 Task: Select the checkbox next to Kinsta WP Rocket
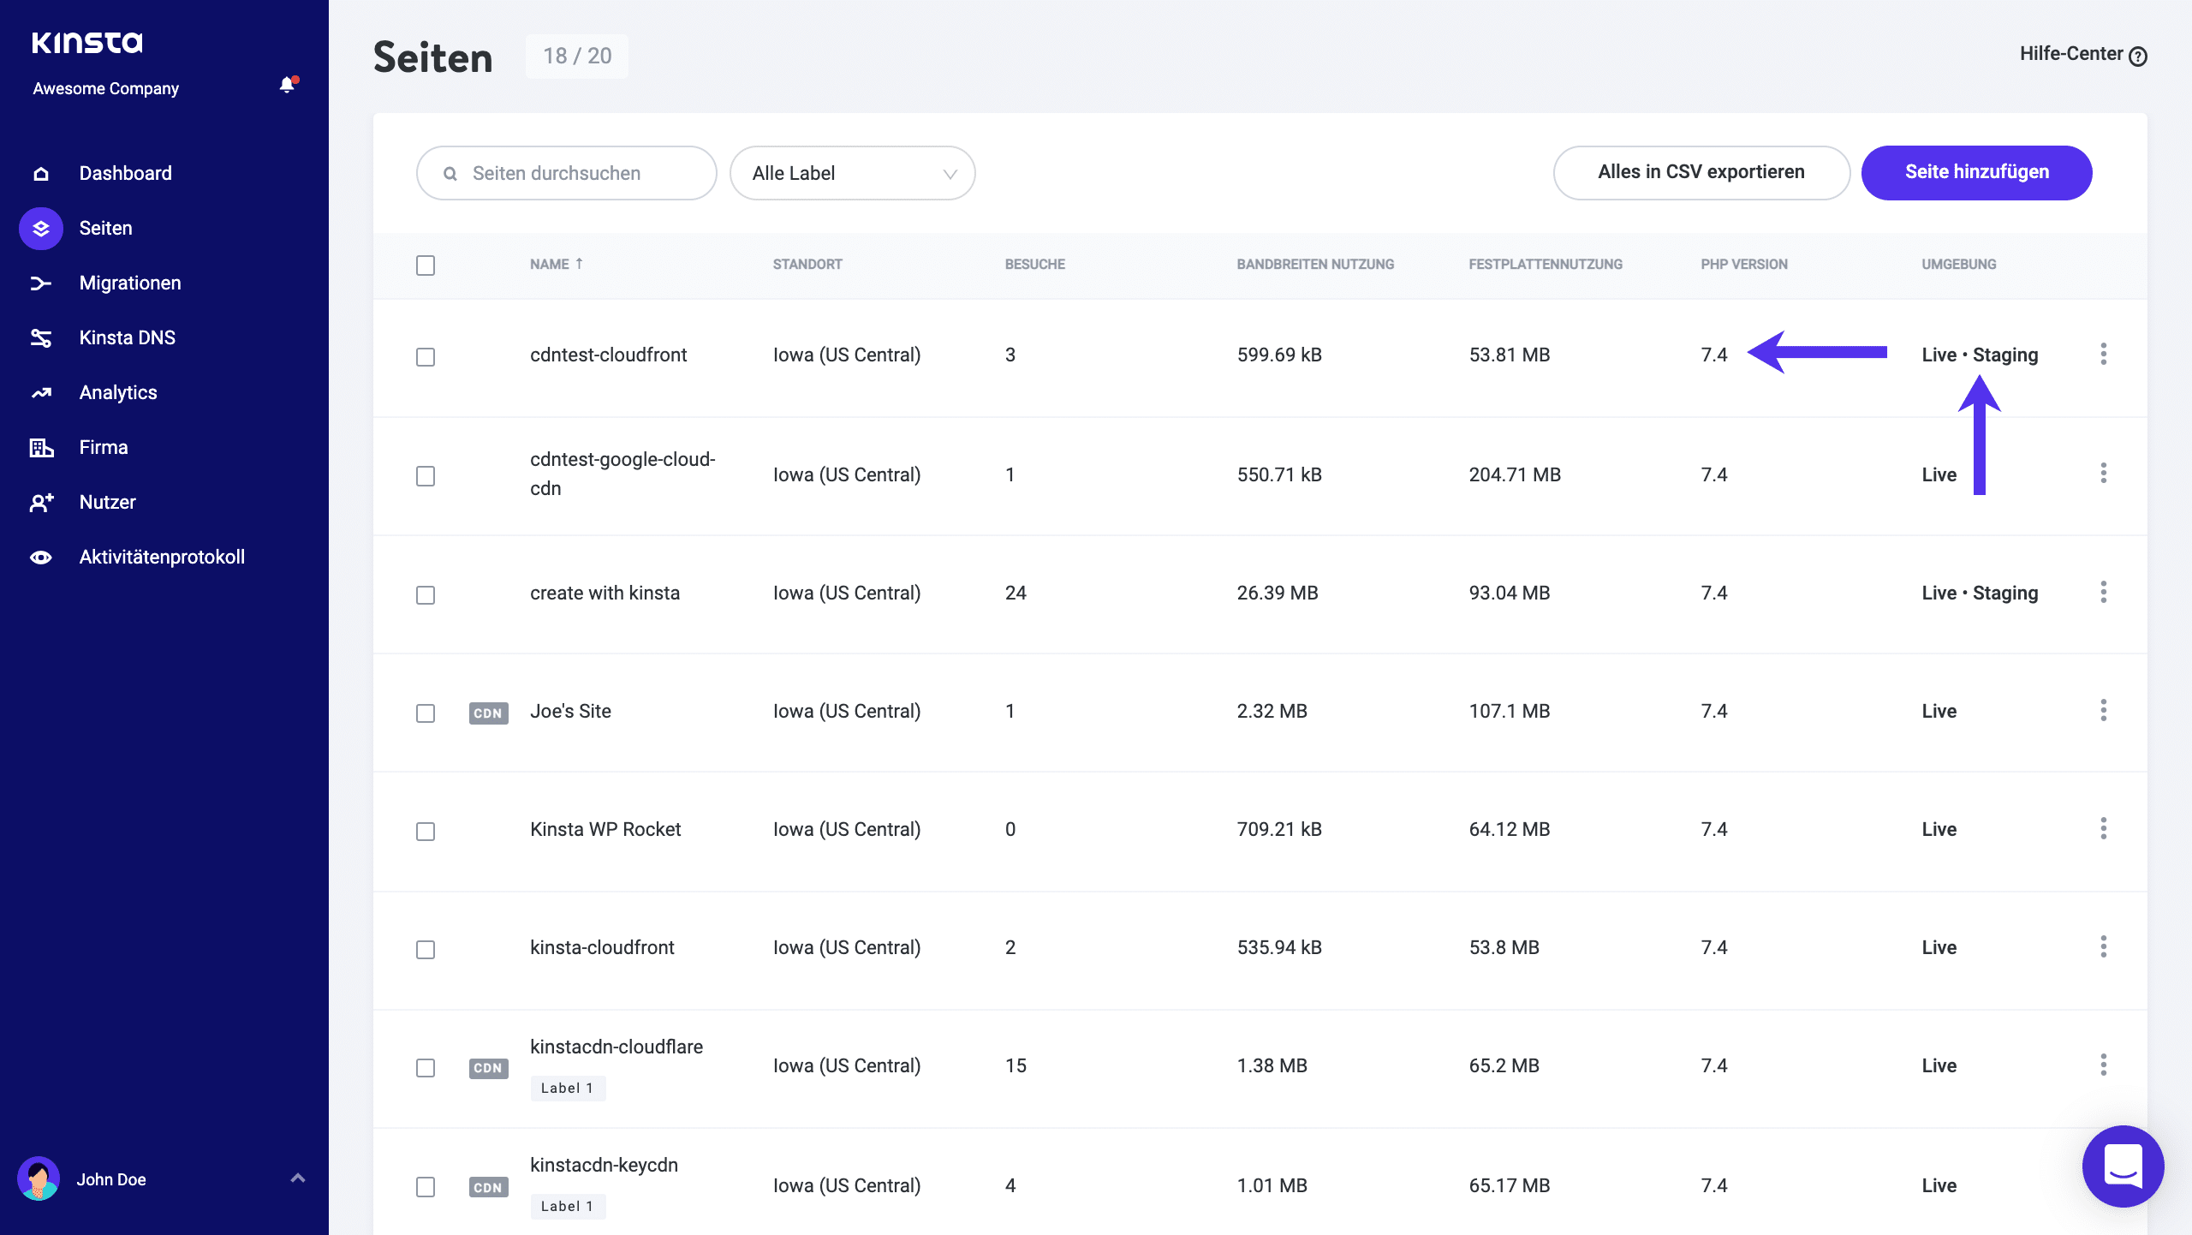[426, 831]
